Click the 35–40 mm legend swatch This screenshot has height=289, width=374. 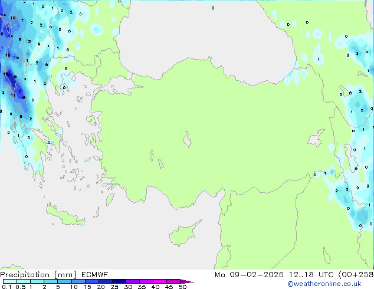tap(146, 281)
